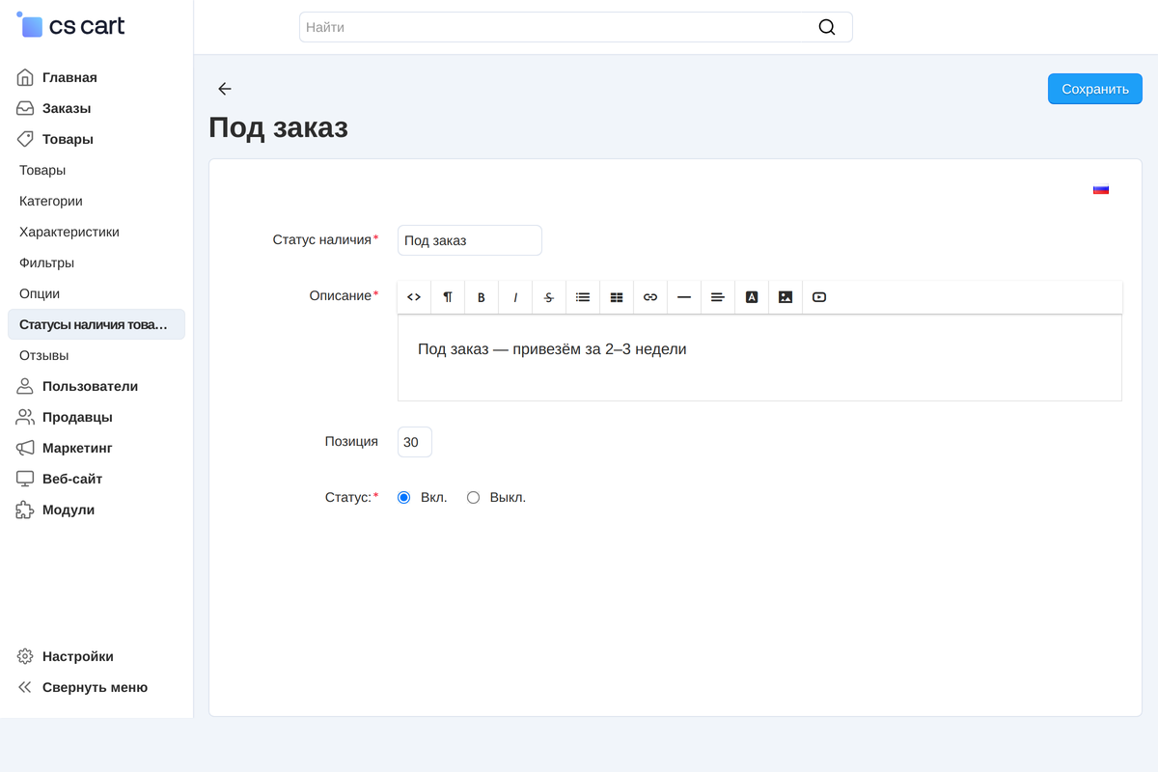Screen dimensions: 1158x772
Task: Insert a video in the editor
Action: click(x=819, y=297)
